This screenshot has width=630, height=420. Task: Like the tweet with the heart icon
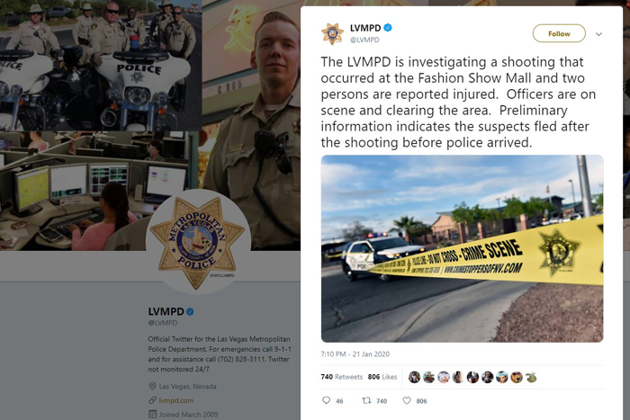(x=407, y=400)
